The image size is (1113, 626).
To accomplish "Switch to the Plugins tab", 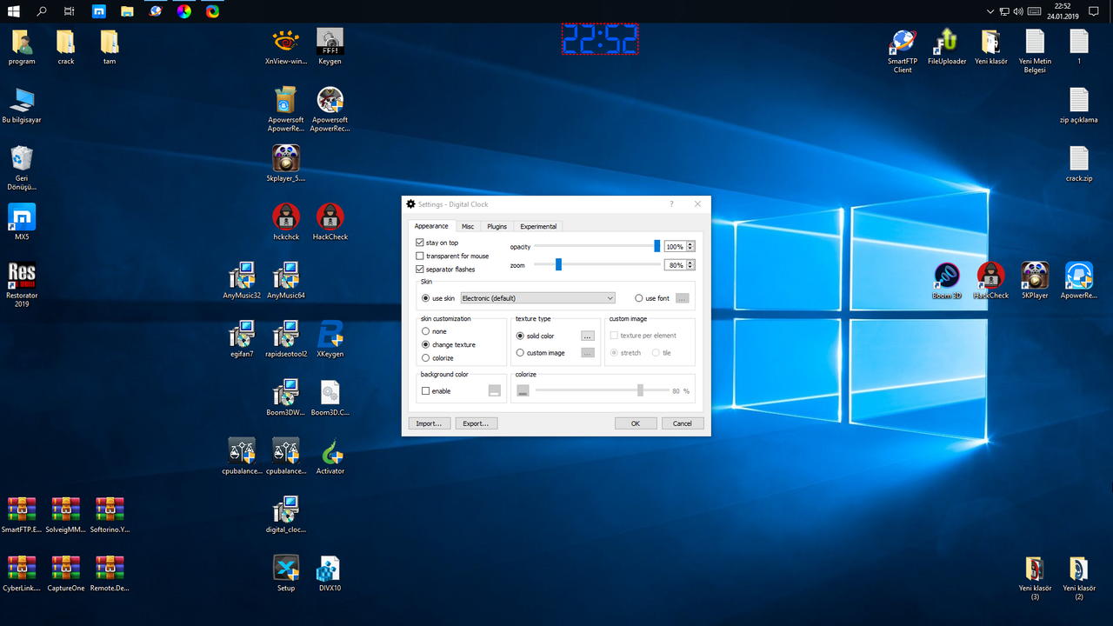I will click(x=497, y=226).
